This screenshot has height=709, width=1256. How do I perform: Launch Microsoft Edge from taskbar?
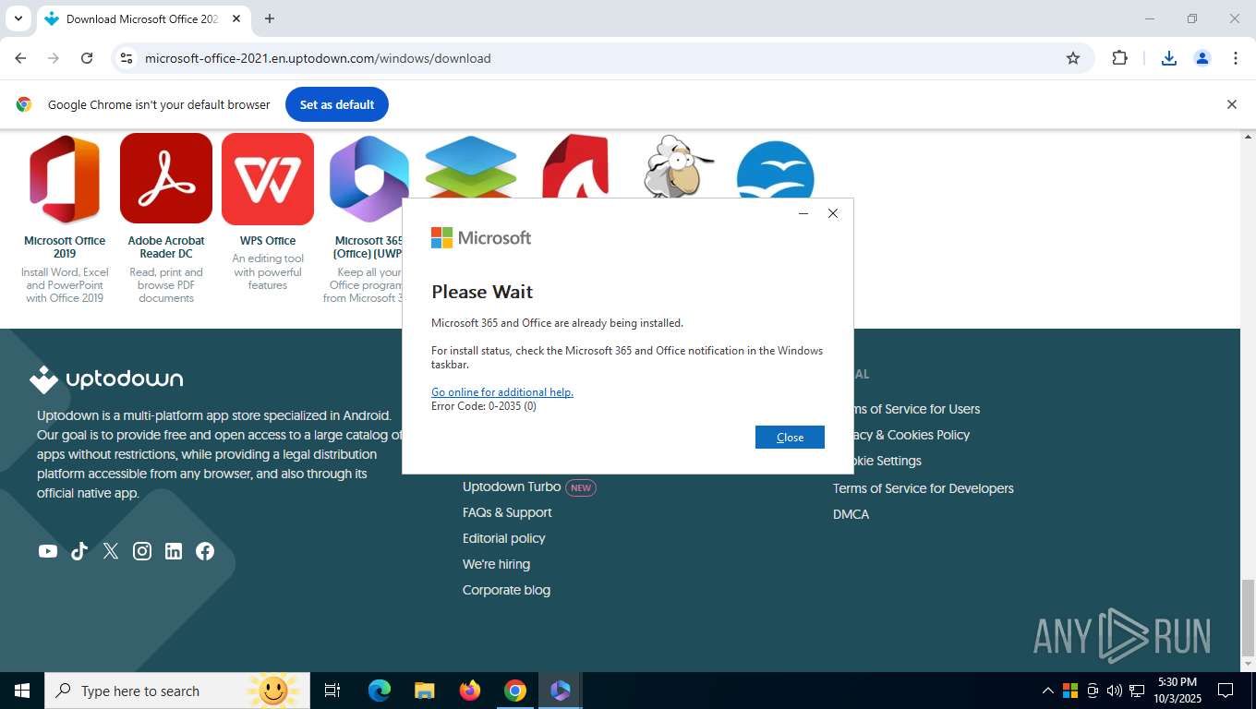click(x=380, y=691)
